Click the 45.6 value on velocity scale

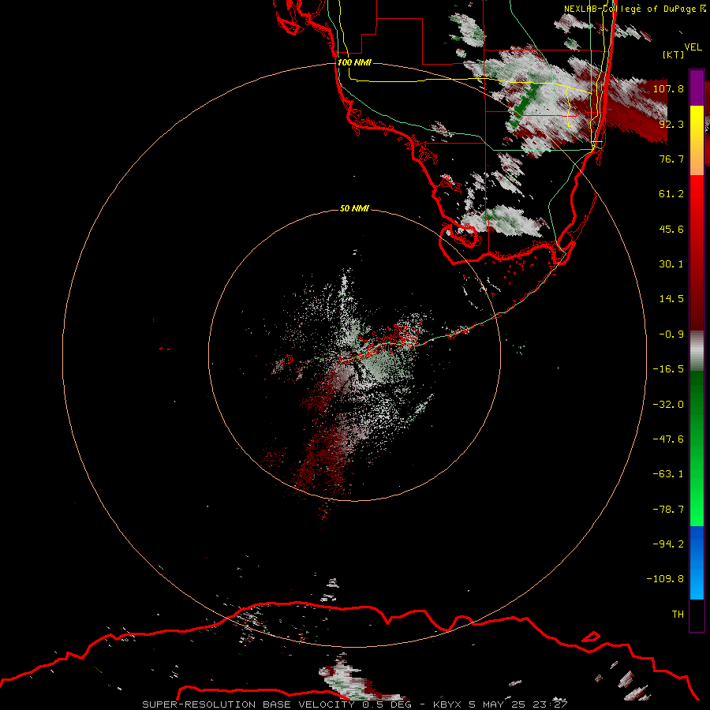click(671, 229)
